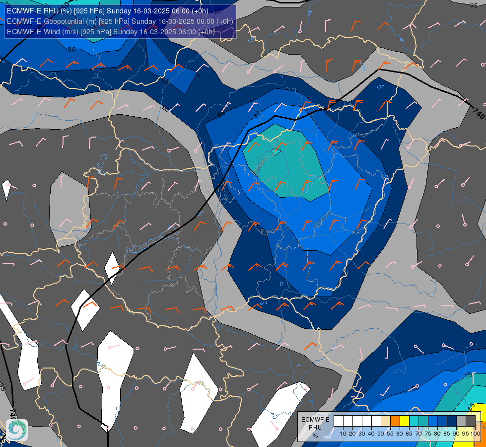Click the beige 50-55 legend swatch

pos(386,421)
